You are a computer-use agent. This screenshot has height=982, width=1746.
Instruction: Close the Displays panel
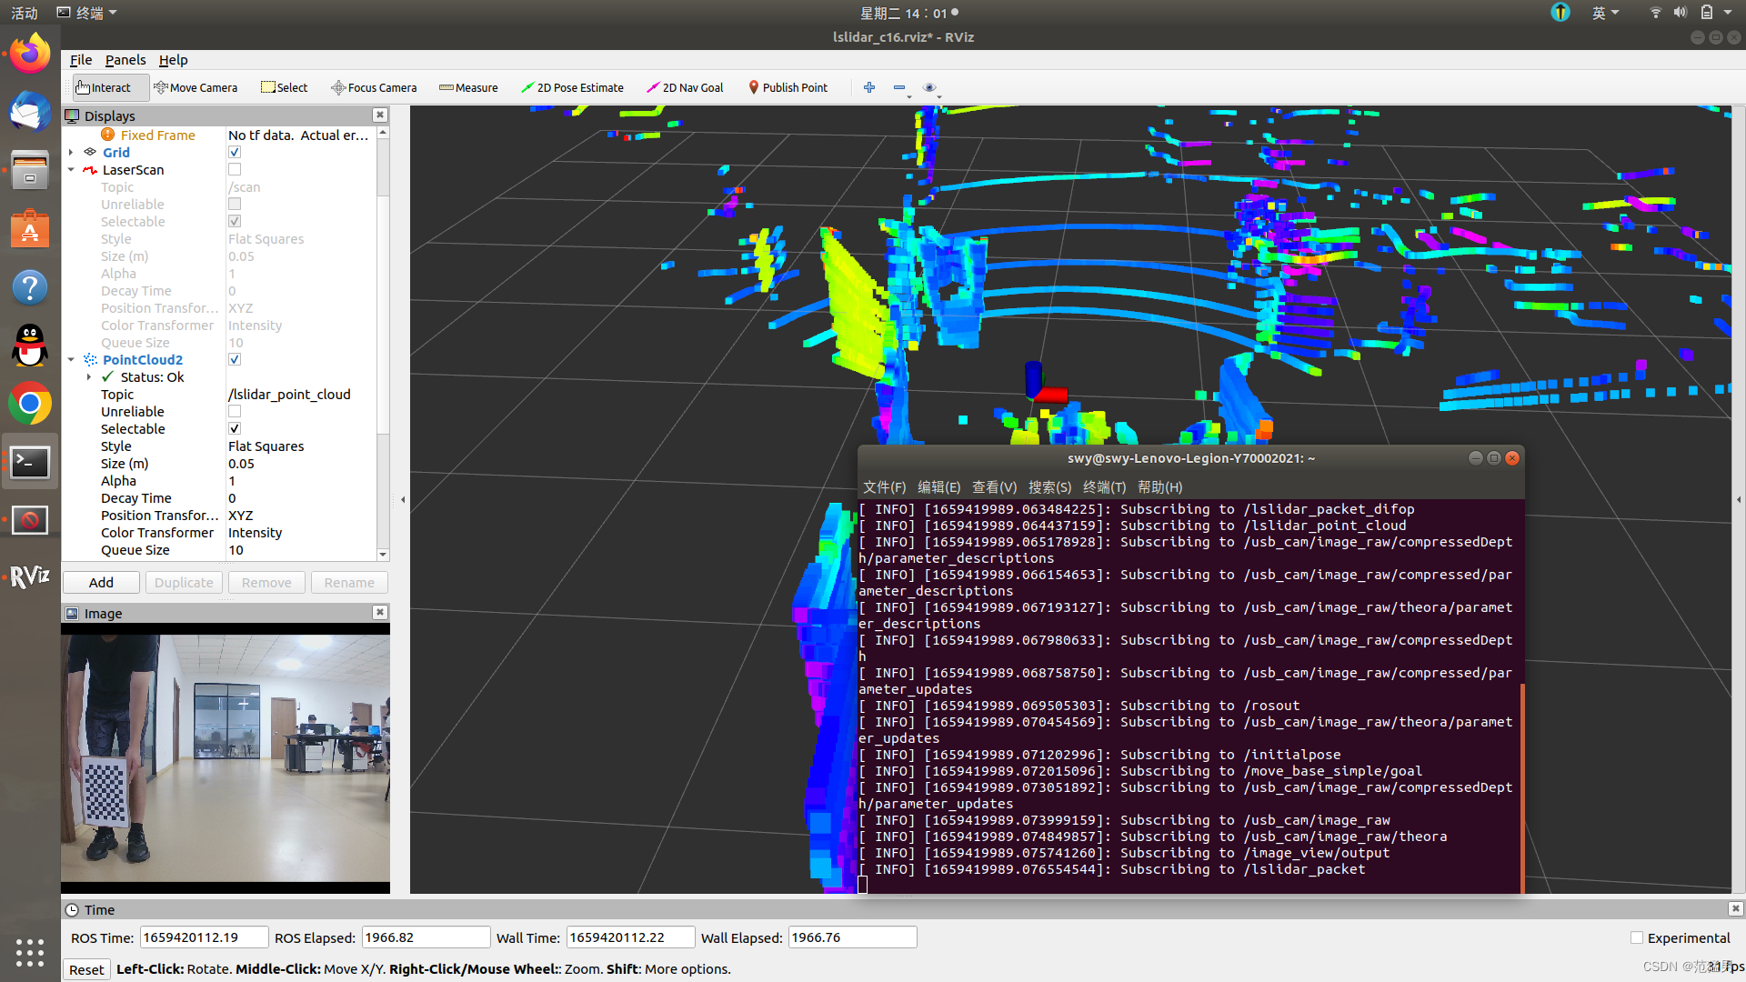click(380, 115)
